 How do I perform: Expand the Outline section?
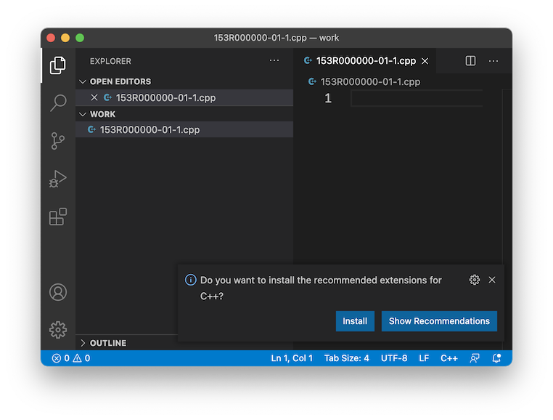pyautogui.click(x=127, y=343)
